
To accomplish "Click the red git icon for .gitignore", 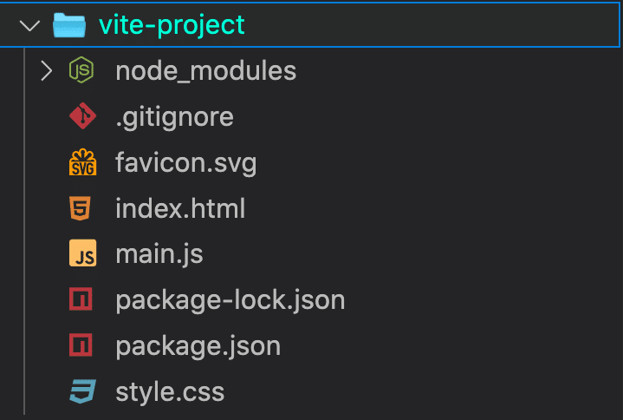I will [82, 115].
